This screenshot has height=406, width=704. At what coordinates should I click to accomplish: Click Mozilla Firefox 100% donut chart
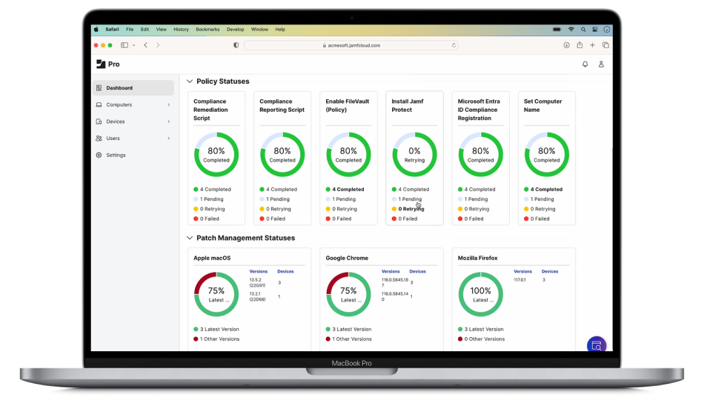click(x=480, y=295)
